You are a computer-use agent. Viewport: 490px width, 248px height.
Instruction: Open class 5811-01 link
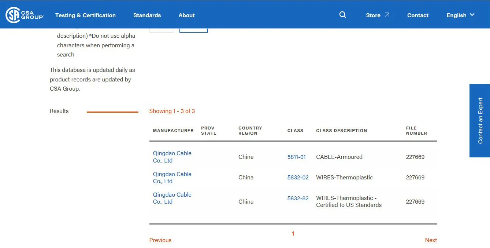pyautogui.click(x=296, y=157)
